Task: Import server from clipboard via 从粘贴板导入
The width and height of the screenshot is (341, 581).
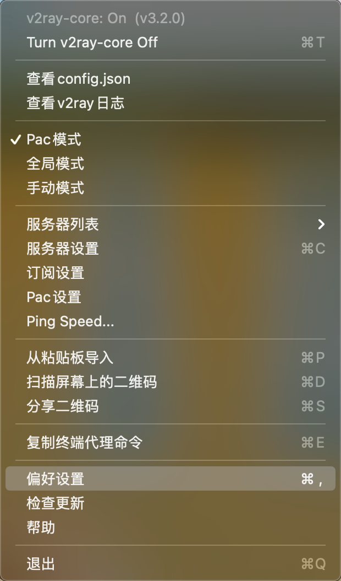Action: tap(71, 358)
